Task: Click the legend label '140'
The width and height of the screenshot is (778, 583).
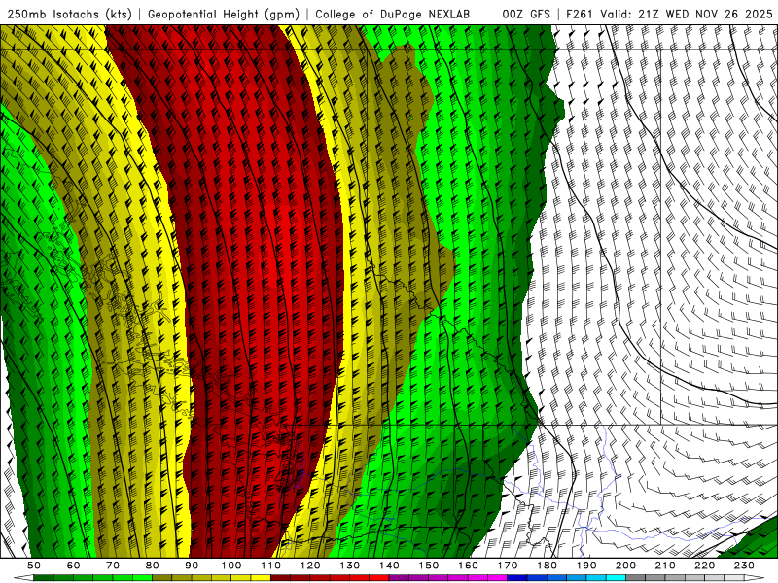Action: (390, 566)
